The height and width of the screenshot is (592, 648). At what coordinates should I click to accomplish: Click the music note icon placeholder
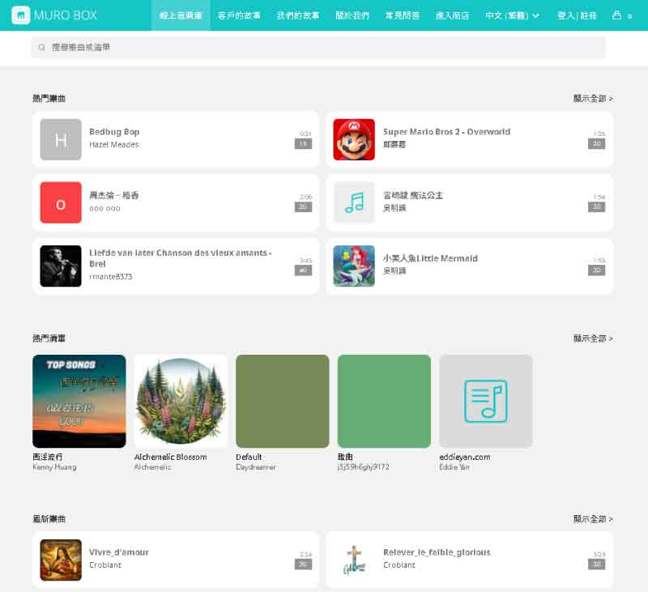(x=354, y=202)
